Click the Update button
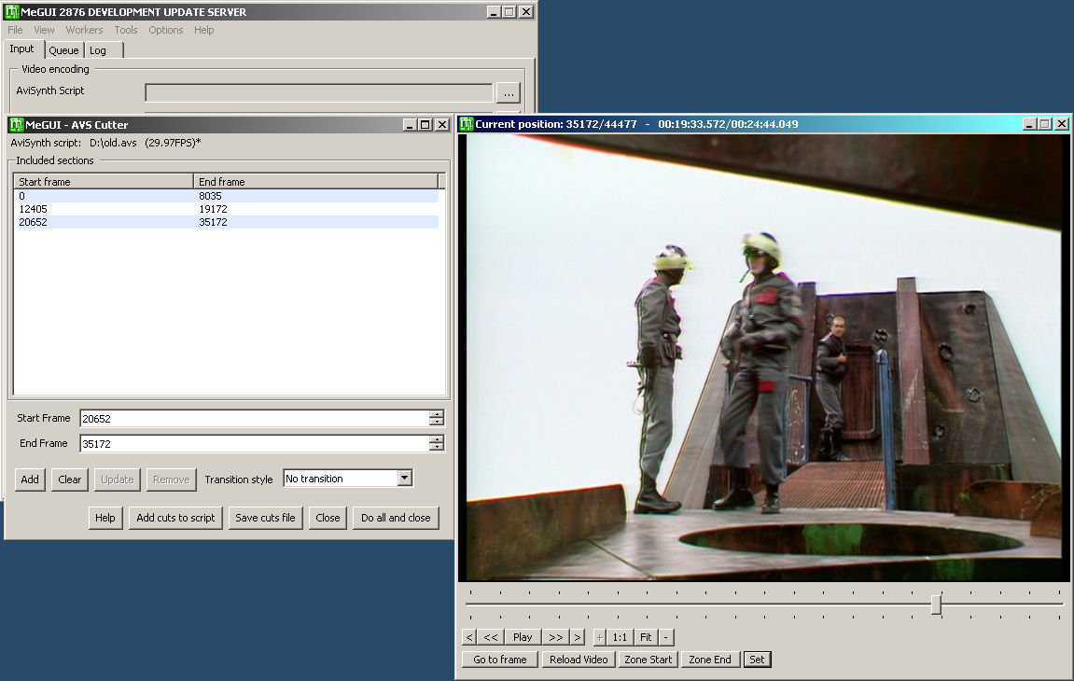 click(x=118, y=479)
